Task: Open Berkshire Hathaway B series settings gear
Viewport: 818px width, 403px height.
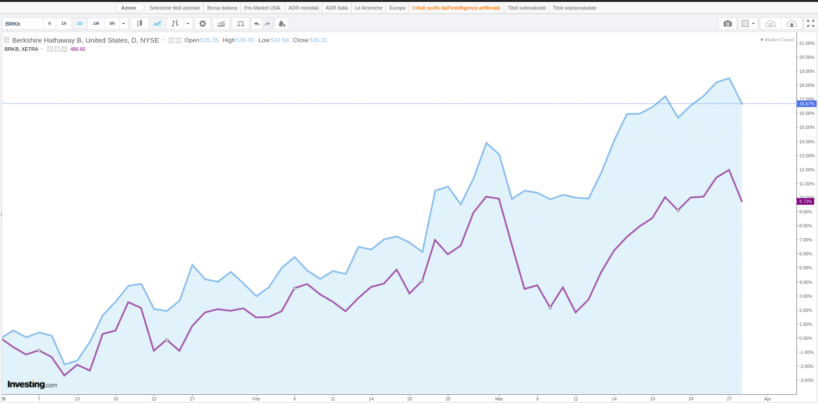Action: 178,40
